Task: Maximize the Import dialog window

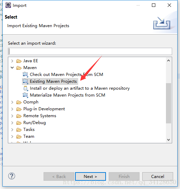Action: click(x=154, y=5)
